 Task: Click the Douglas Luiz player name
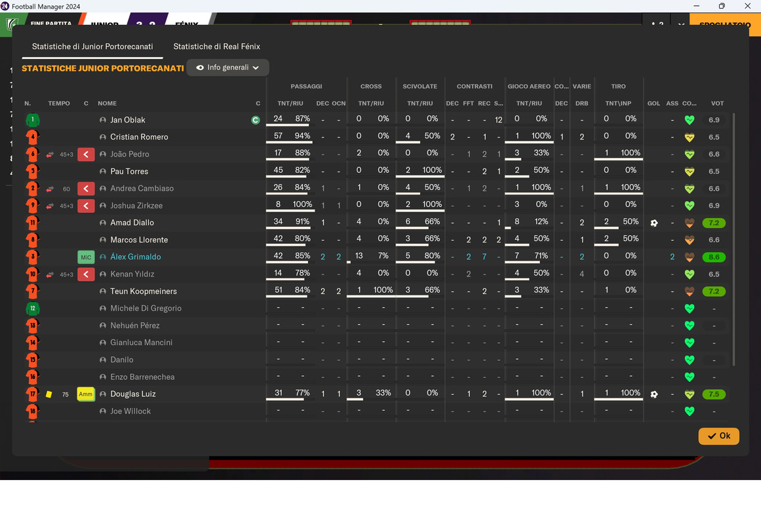click(x=133, y=394)
